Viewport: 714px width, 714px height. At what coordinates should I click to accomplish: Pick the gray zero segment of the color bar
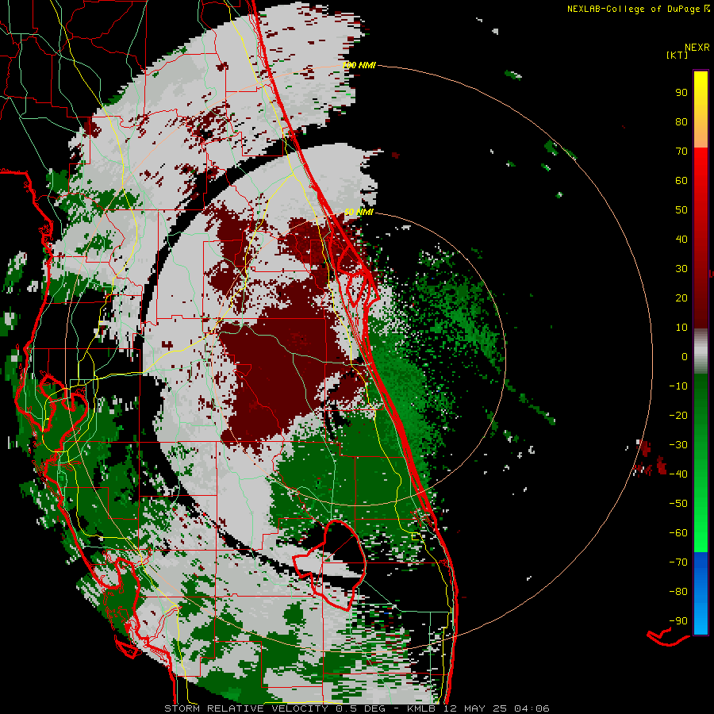[x=701, y=351]
